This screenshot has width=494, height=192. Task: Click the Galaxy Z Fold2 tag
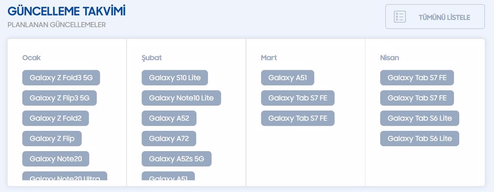pyautogui.click(x=55, y=118)
